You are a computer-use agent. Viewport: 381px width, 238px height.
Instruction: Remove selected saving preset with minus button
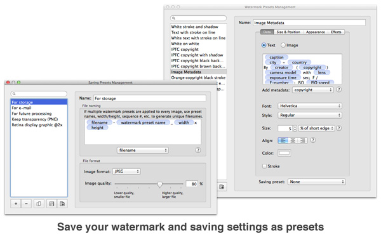(x=26, y=204)
